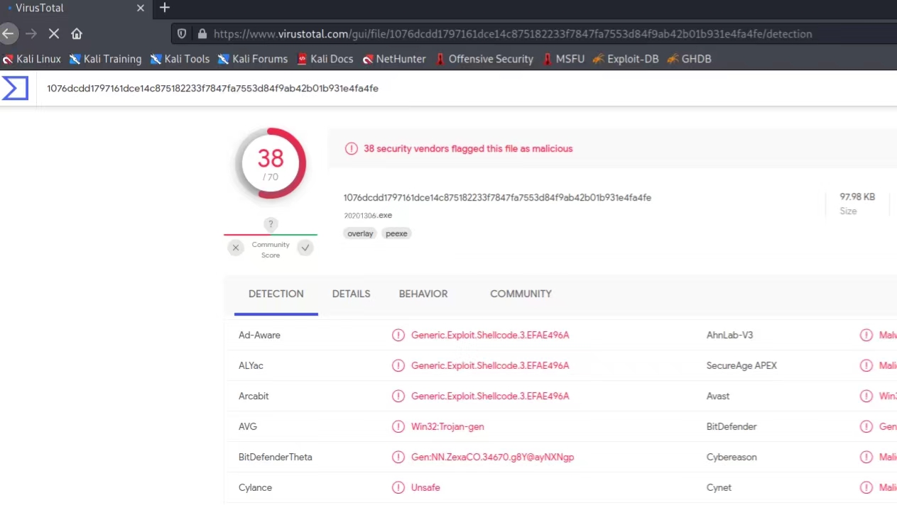The width and height of the screenshot is (897, 505).
Task: Click the Cynet vendor name
Action: click(719, 487)
